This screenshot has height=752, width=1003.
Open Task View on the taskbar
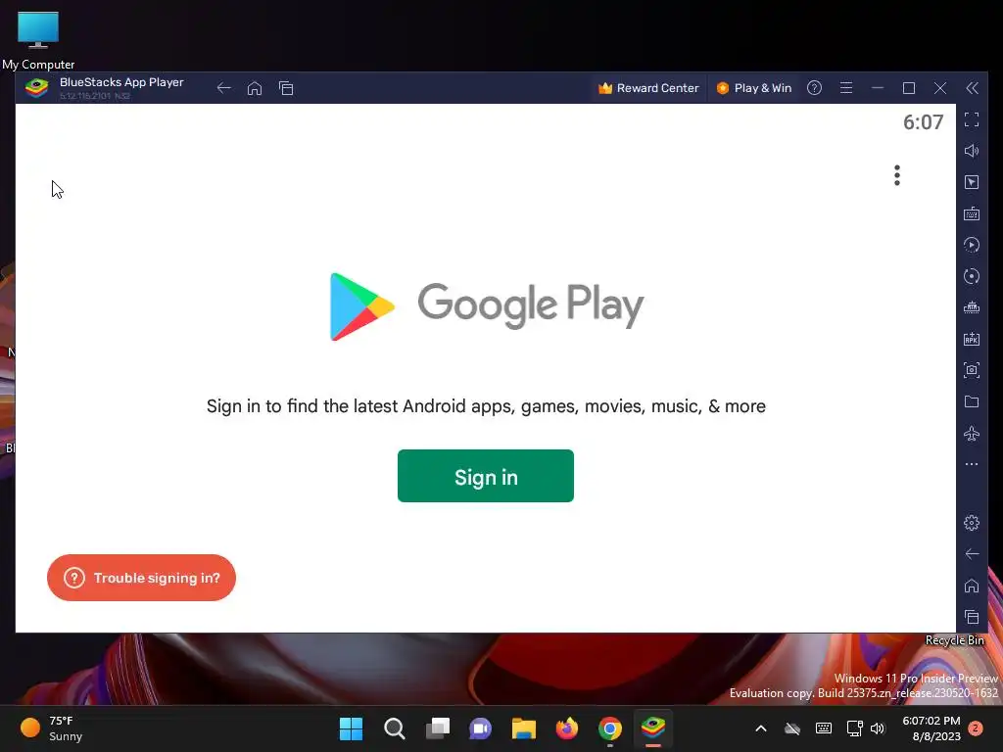click(438, 728)
